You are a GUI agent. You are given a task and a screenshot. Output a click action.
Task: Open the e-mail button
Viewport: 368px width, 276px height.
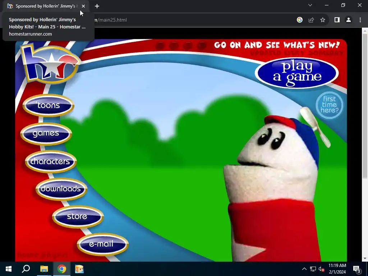(102, 244)
